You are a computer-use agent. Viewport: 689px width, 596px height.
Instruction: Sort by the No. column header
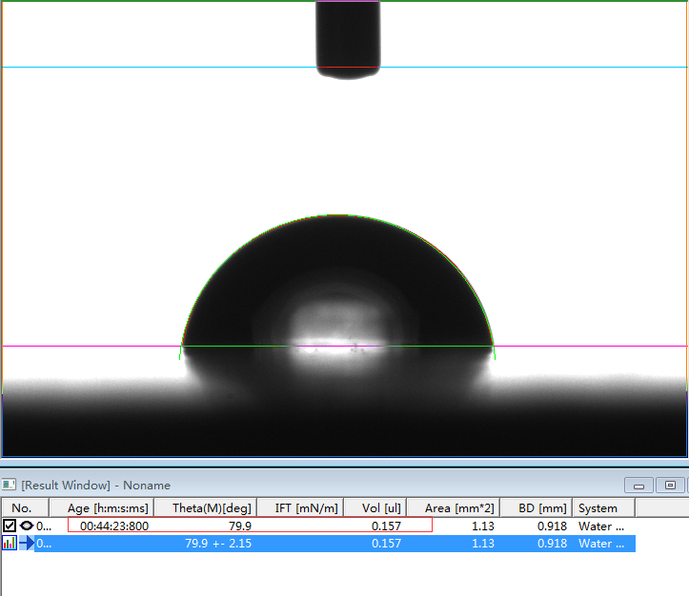(22, 508)
